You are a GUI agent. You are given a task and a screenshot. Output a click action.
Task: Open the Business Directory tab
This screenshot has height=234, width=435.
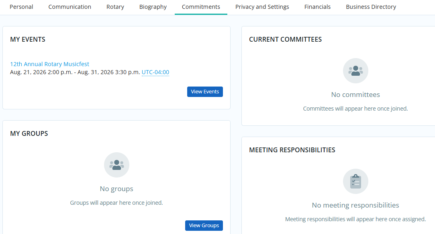[x=371, y=7]
